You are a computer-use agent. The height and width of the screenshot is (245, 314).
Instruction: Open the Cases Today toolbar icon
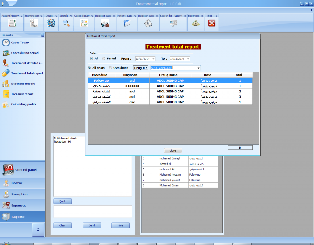pyautogui.click(x=84, y=23)
